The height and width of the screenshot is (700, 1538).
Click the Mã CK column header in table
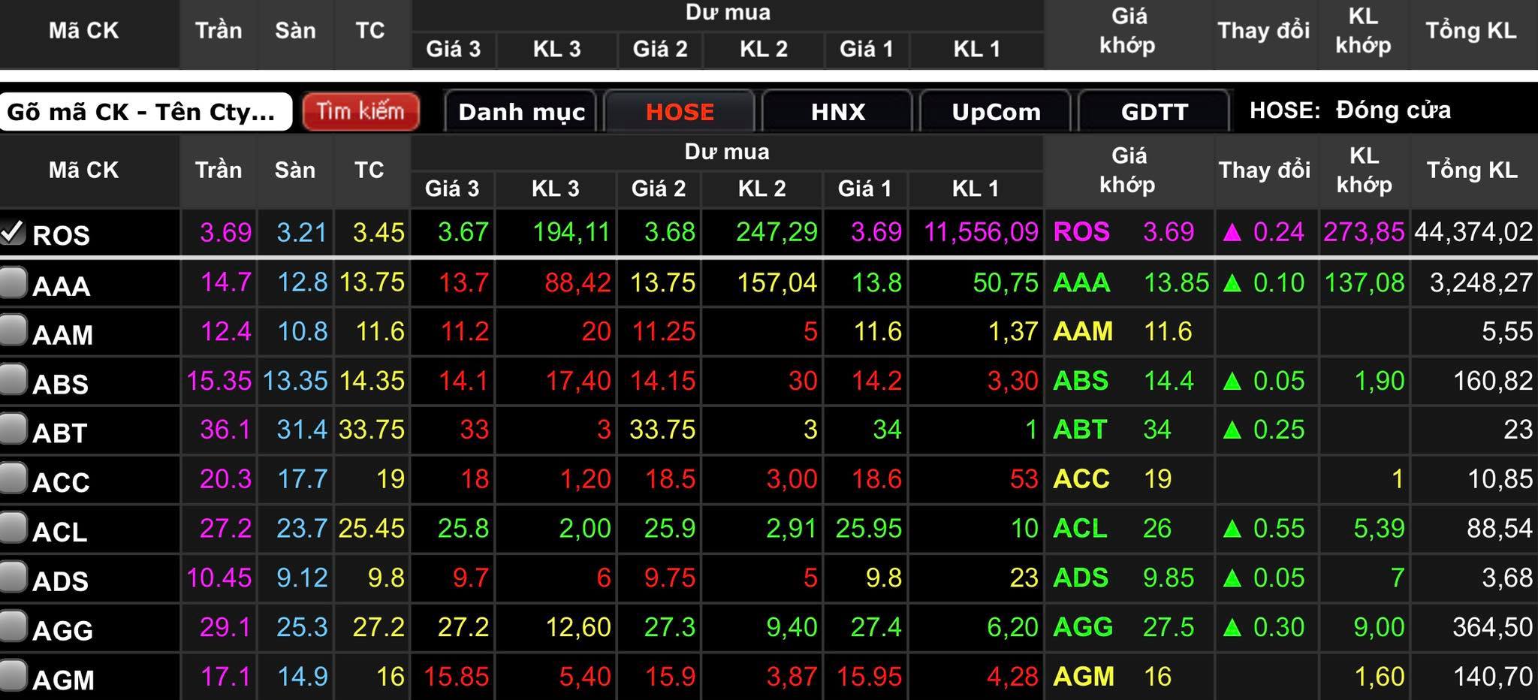(83, 170)
